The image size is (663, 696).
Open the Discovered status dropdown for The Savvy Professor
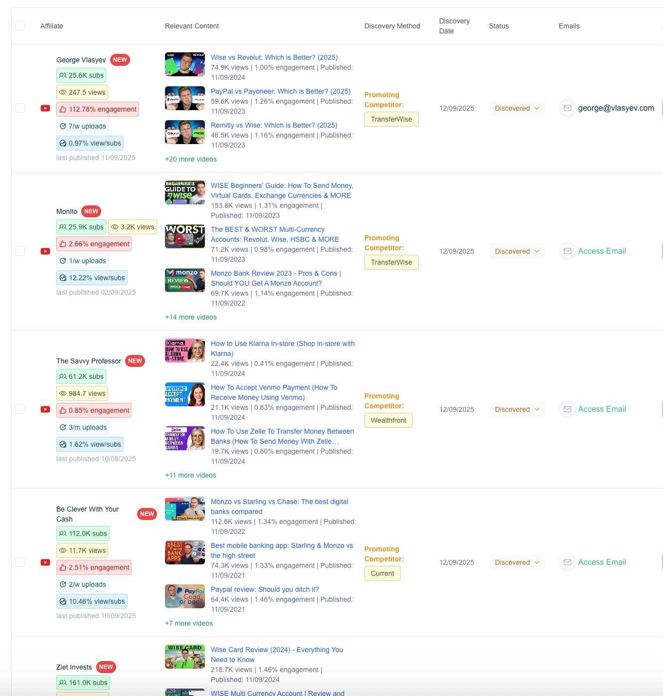pos(517,409)
